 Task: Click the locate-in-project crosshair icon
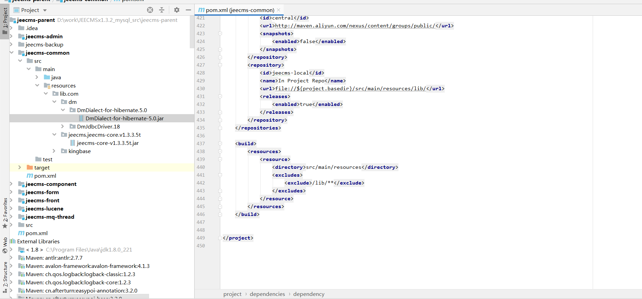pyautogui.click(x=150, y=10)
